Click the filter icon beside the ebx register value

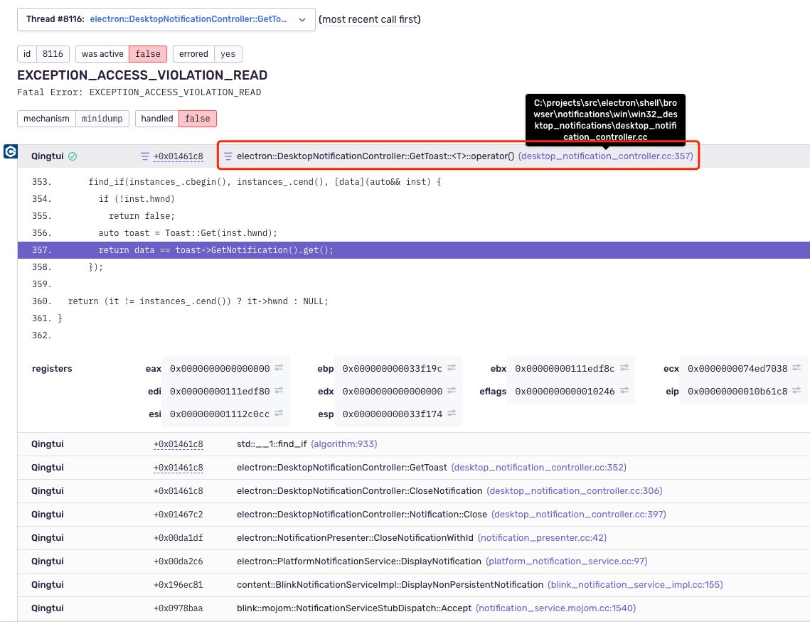[624, 368]
